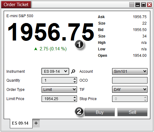Click the Order Type field label
Viewport: 154px width, 132px height.
click(15, 90)
